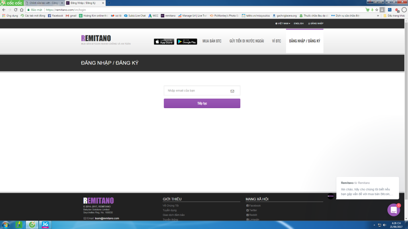
Task: Open the Ví BTC menu
Action: click(x=277, y=41)
